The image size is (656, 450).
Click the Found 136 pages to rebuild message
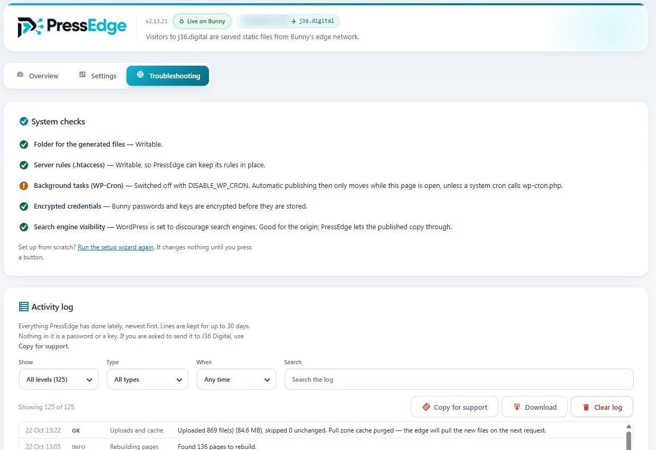(217, 447)
